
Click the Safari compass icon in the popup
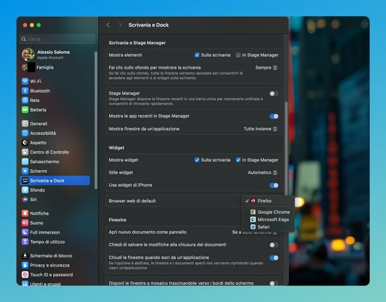coord(253,227)
